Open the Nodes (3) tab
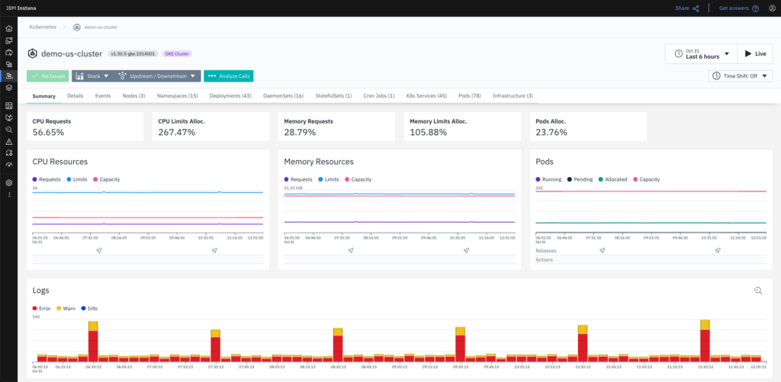Screen dimensions: 781x382 tap(134, 95)
